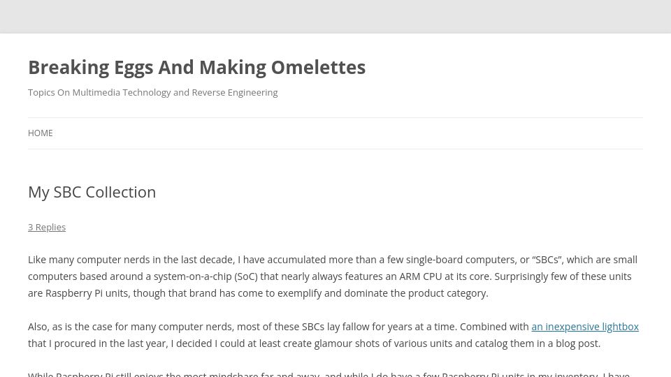Screen dimensions: 671x377
Task: Open the My SBC Collection post title
Action: click(92, 193)
